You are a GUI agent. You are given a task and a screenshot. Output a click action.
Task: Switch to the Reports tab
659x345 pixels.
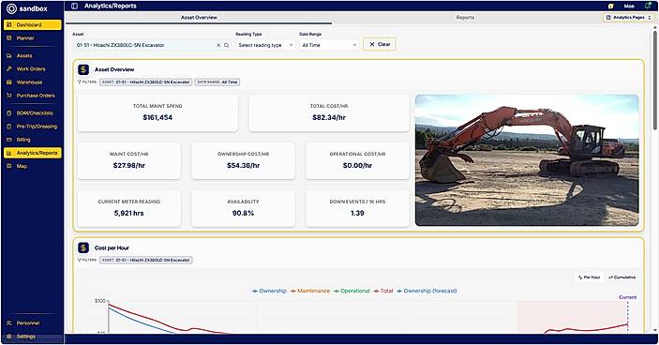tap(465, 18)
